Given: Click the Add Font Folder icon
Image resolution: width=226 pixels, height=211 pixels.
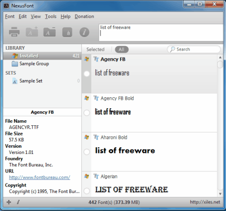Looking at the screenshot, I should 32,32.
